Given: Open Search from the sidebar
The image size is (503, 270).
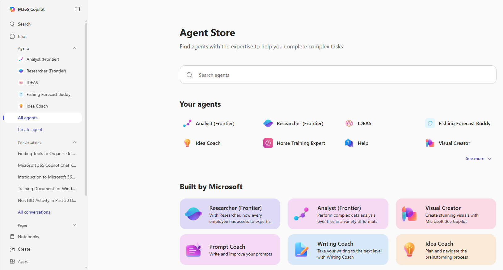Looking at the screenshot, I should (23, 24).
